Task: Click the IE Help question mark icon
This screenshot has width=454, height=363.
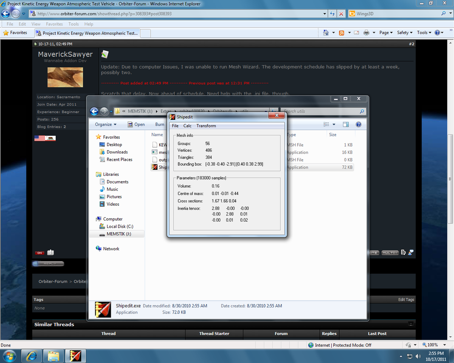Action: [x=437, y=33]
